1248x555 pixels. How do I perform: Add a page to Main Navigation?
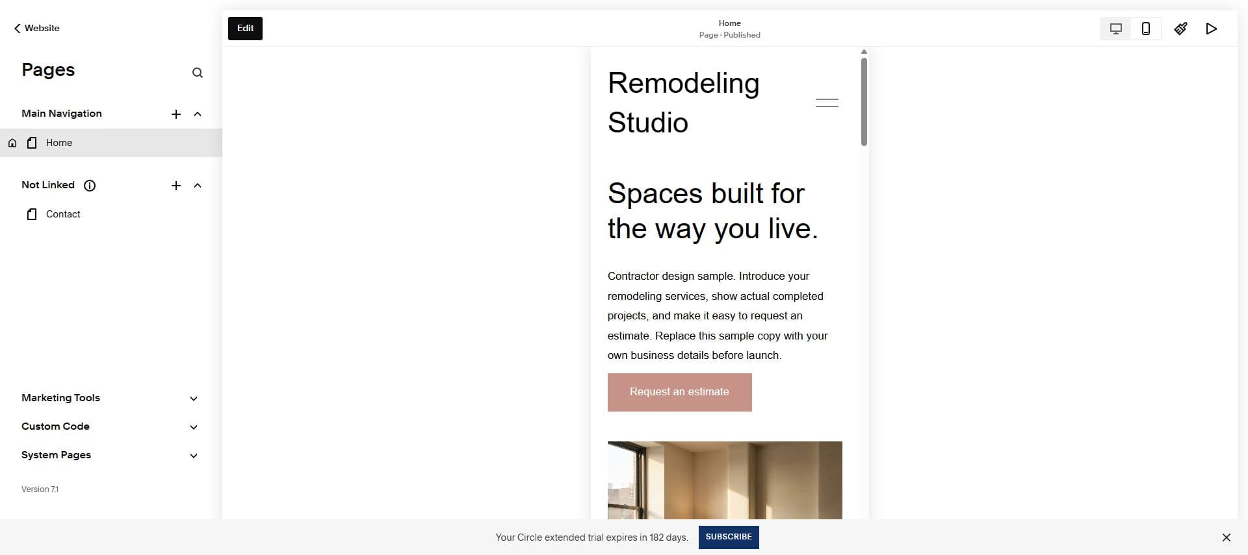click(175, 114)
